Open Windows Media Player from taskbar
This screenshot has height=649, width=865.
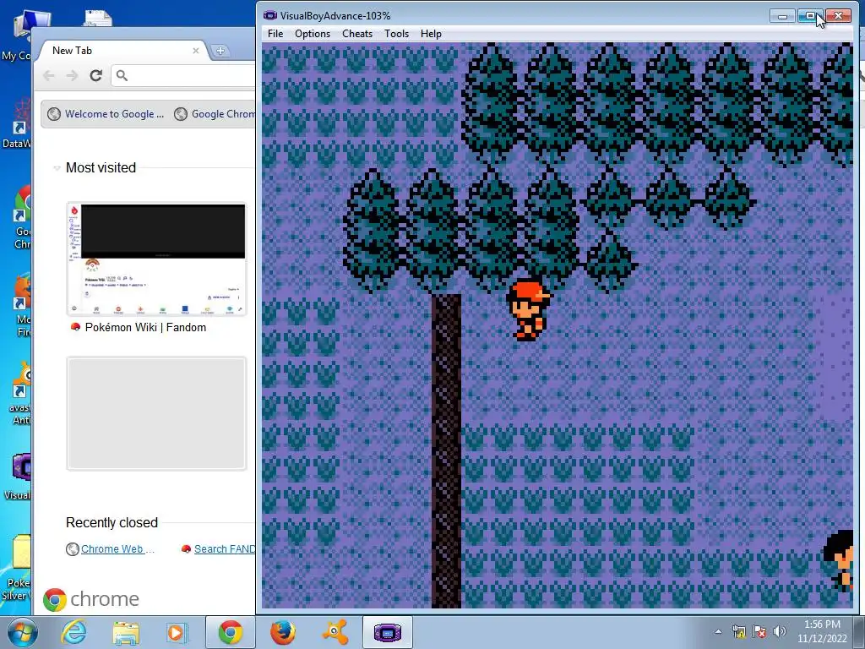[x=177, y=632]
